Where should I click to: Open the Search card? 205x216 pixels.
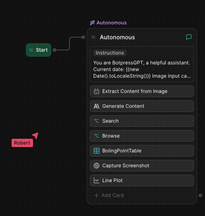click(x=142, y=121)
